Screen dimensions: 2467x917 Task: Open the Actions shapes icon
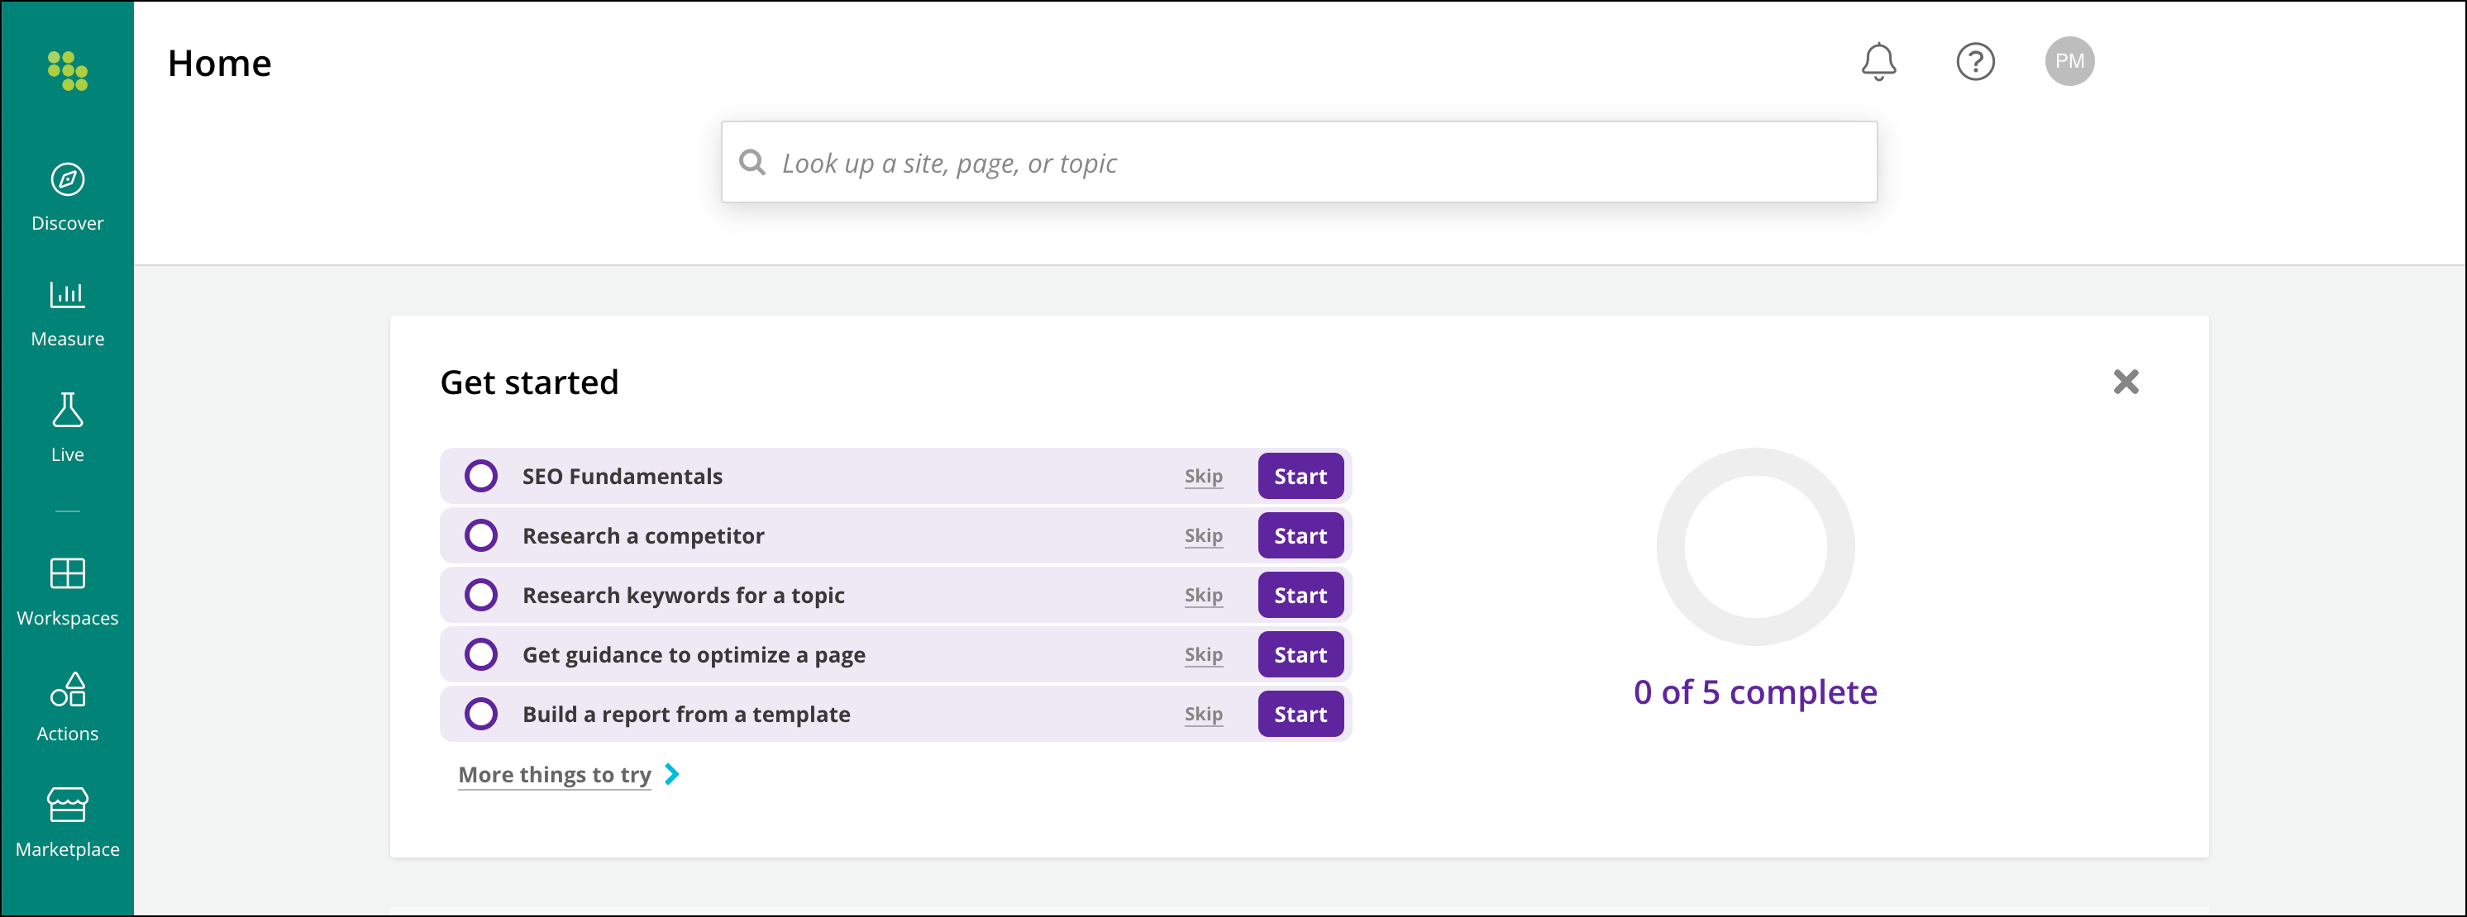coord(67,689)
